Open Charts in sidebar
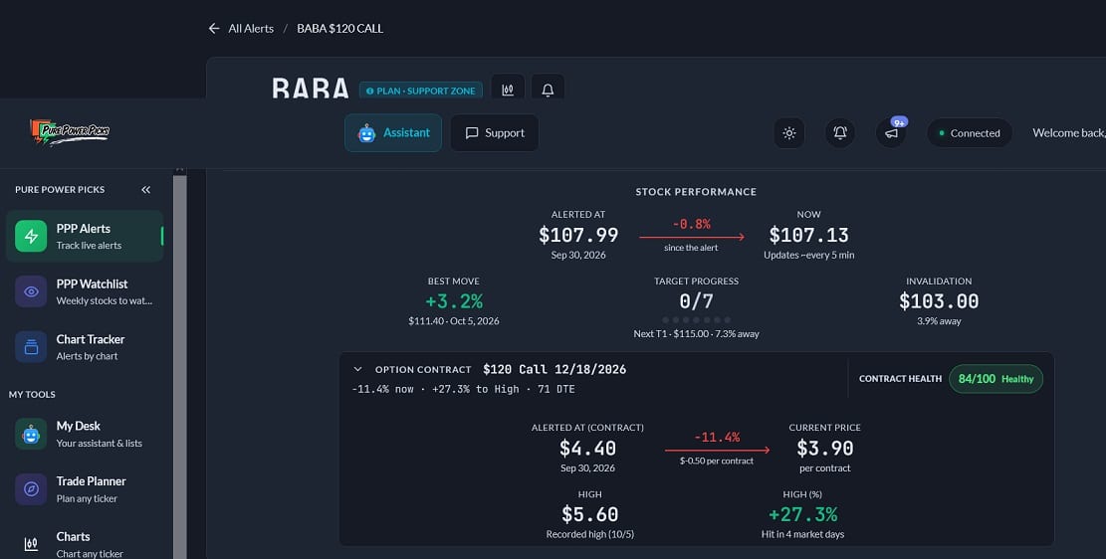The image size is (1106, 559). pos(85,544)
